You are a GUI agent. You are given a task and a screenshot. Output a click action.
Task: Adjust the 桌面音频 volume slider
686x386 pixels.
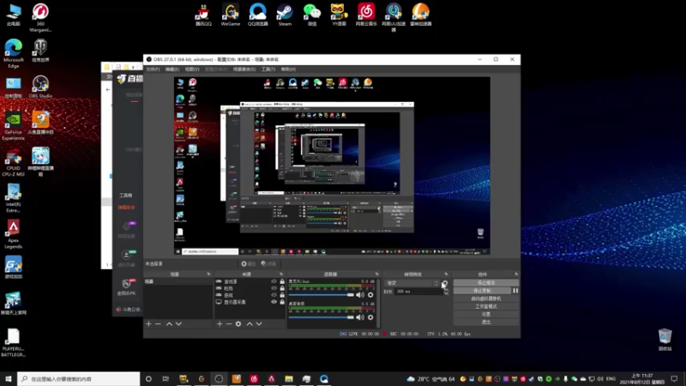(x=321, y=317)
